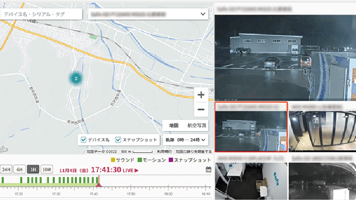Click 地図の誤りを報告する link
356x200 pixels.
click(194, 152)
